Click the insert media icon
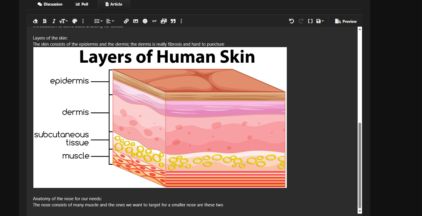This screenshot has height=216, width=422. [x=164, y=21]
